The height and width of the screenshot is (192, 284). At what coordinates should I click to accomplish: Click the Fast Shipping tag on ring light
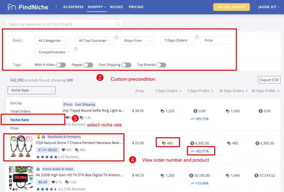(x=85, y=105)
